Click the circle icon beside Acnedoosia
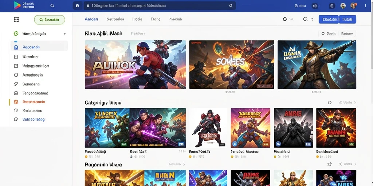The width and height of the screenshot is (373, 186). coord(16,75)
